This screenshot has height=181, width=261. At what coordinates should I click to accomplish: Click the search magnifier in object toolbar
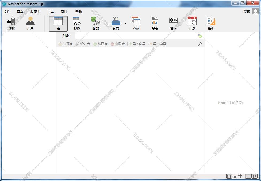coord(200,44)
